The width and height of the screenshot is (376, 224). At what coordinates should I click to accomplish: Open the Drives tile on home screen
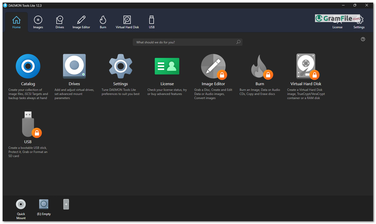pyautogui.click(x=74, y=66)
